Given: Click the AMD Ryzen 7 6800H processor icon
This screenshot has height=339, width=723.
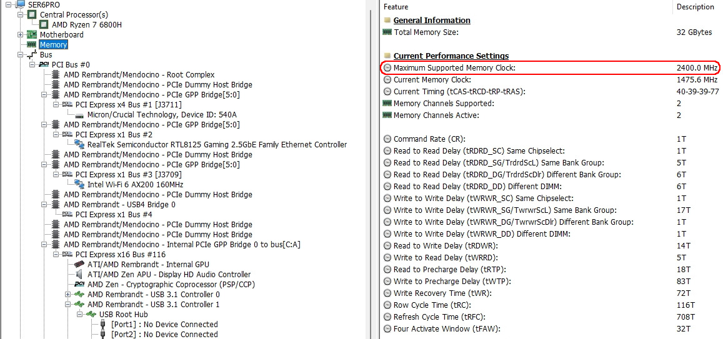Looking at the screenshot, I should 43,24.
